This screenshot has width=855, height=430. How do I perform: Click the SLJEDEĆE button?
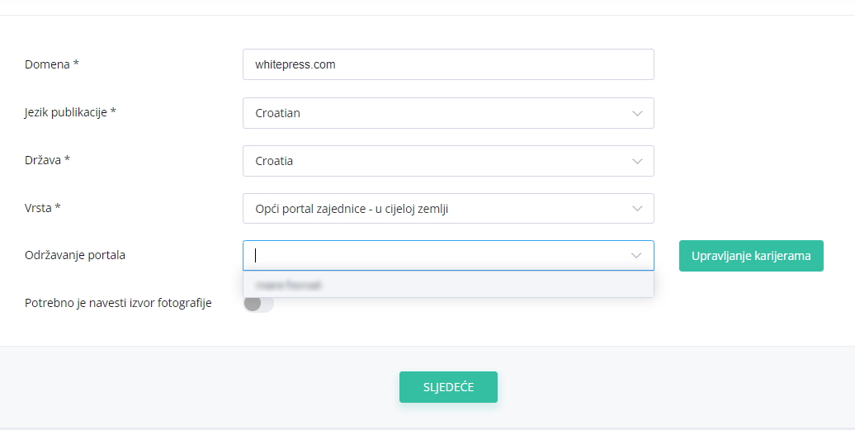448,387
